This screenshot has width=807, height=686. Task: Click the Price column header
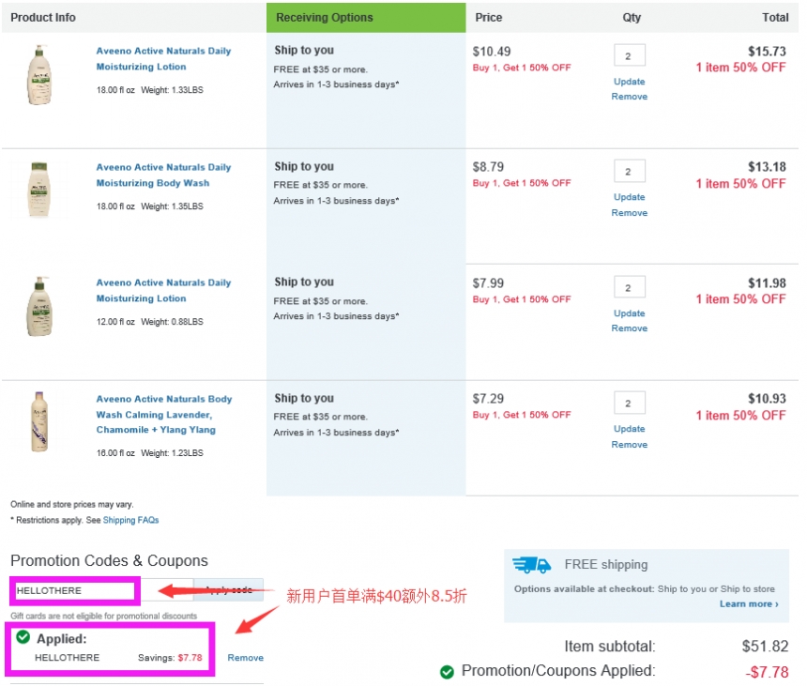point(488,18)
